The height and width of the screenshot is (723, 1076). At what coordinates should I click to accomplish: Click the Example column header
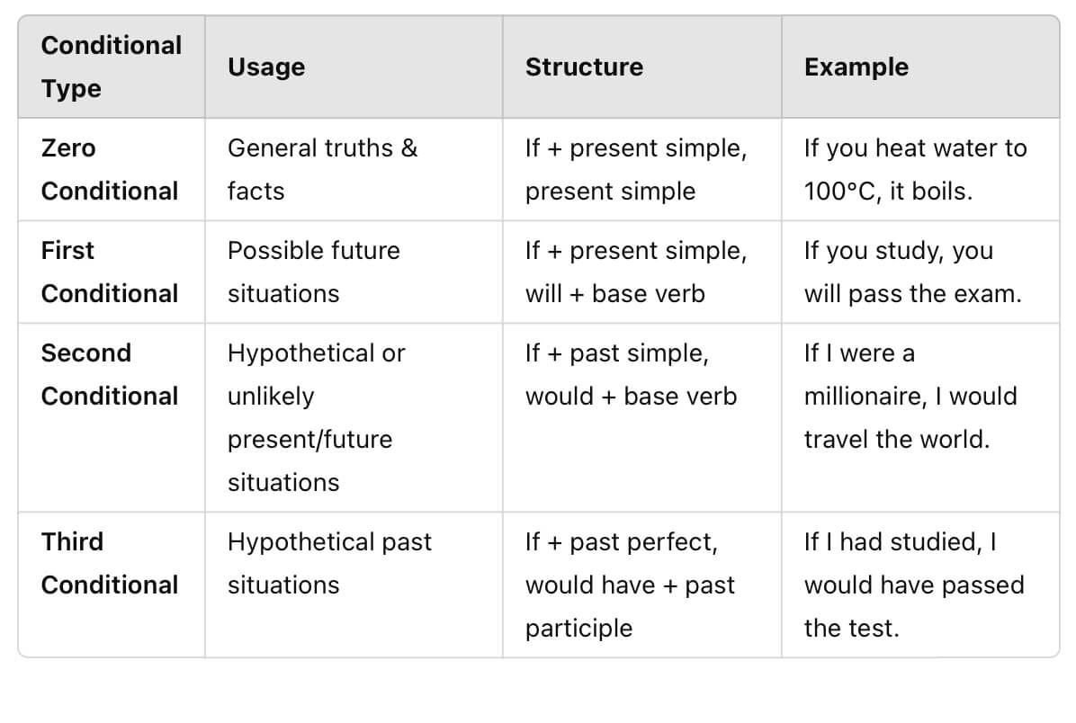click(x=856, y=67)
